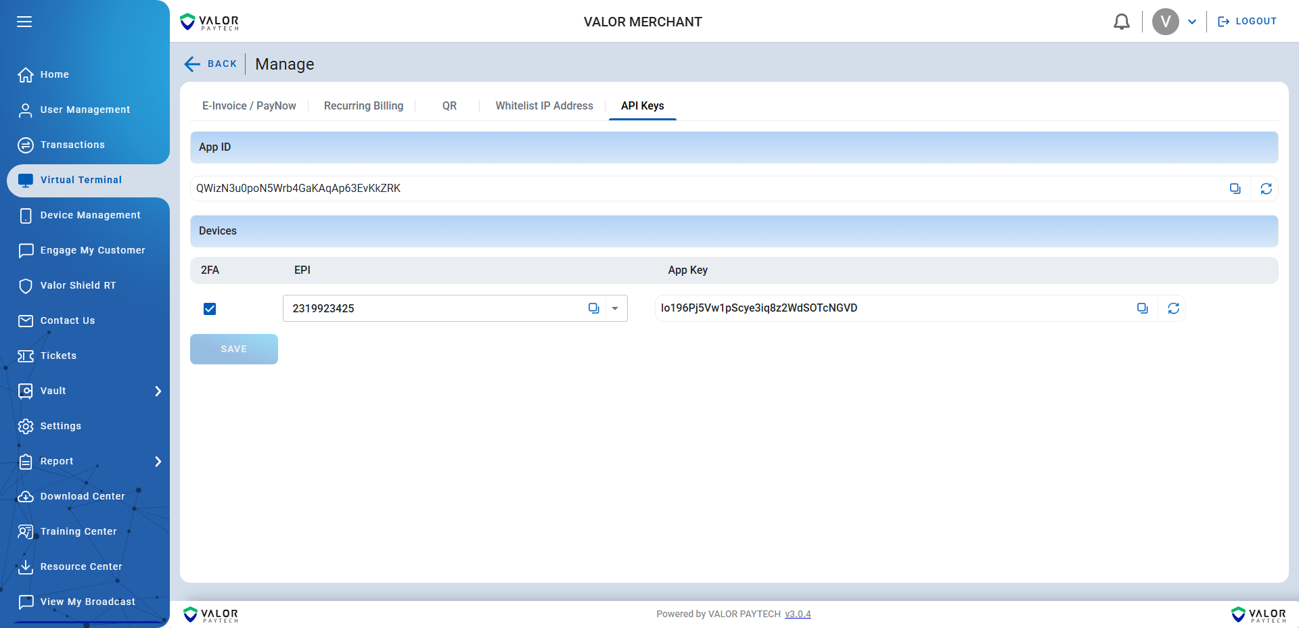Click the Manage page title
Image resolution: width=1299 pixels, height=628 pixels.
285,64
